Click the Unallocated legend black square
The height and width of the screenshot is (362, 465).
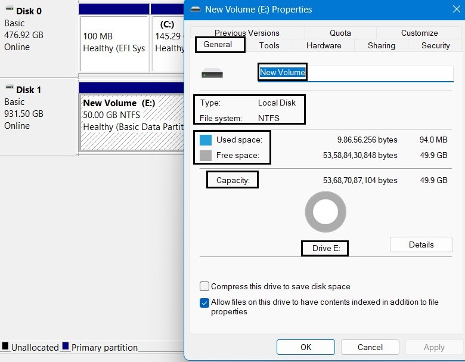pyautogui.click(x=5, y=346)
